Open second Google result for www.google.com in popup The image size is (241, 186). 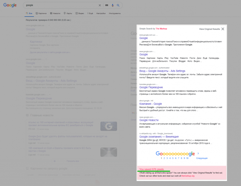[143, 54]
